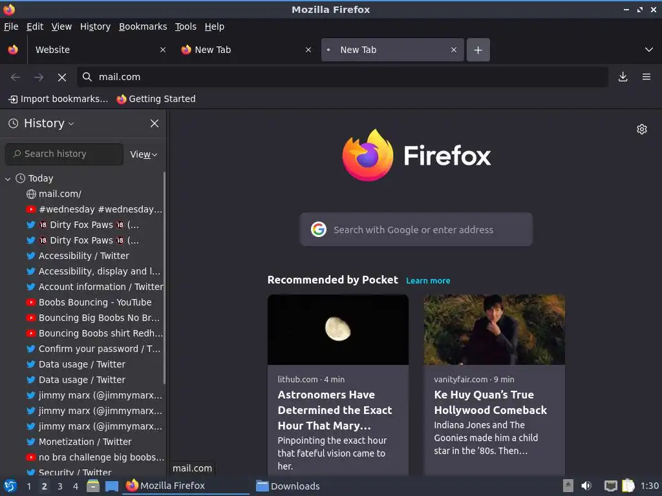Open the View menu in menu bar
The width and height of the screenshot is (662, 496).
pos(61,26)
